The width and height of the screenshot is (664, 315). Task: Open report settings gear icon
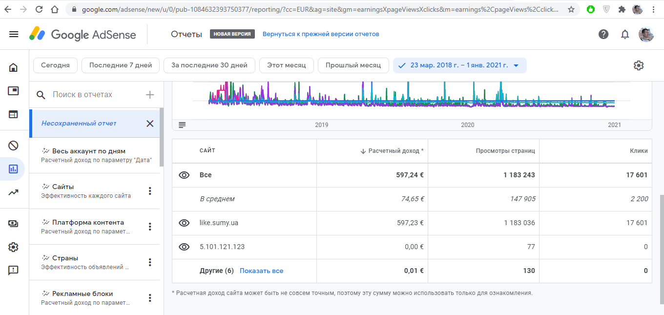(x=639, y=65)
